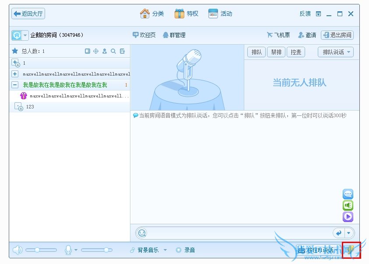Viewport: 369px width, 264px height.
Task: Click the 按住F1说话 push-to-talk button
Action: [319, 250]
